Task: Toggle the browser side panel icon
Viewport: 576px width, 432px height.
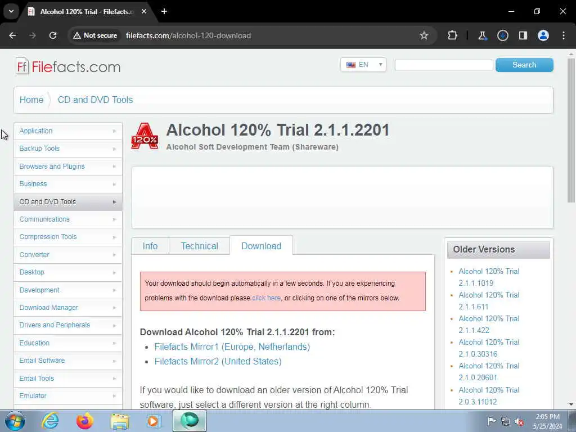Action: click(523, 35)
